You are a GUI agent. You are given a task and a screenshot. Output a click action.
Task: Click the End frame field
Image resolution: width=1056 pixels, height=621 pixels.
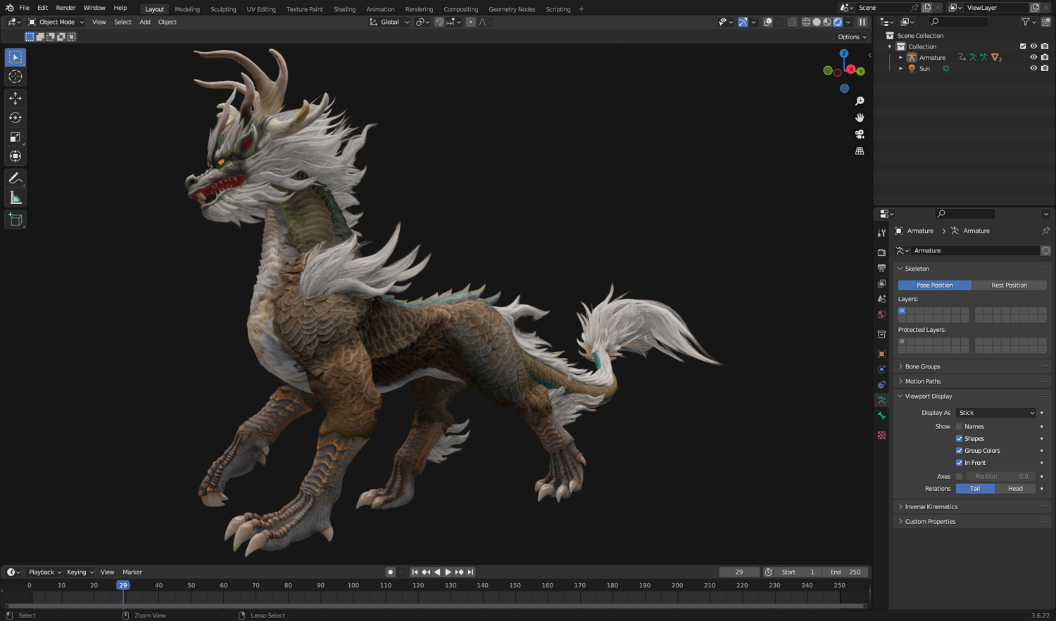846,572
